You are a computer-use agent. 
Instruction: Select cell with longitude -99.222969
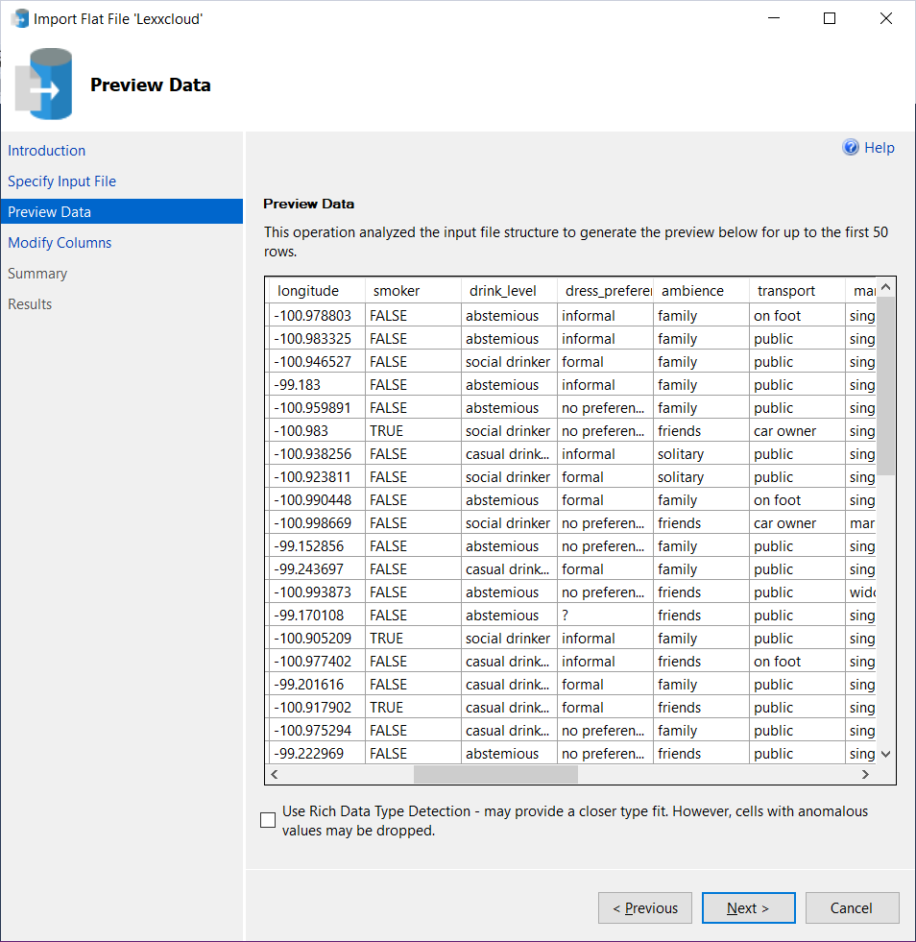317,754
